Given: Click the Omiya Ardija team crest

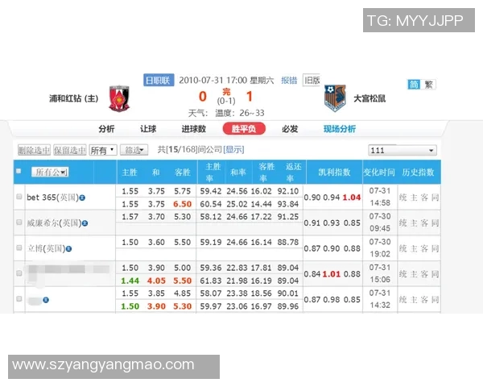Looking at the screenshot, I should click(x=334, y=99).
